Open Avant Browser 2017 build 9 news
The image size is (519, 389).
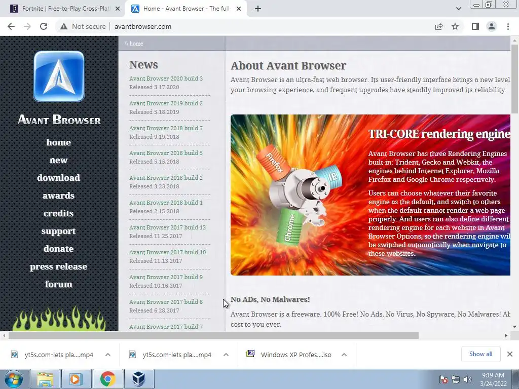tap(166, 277)
